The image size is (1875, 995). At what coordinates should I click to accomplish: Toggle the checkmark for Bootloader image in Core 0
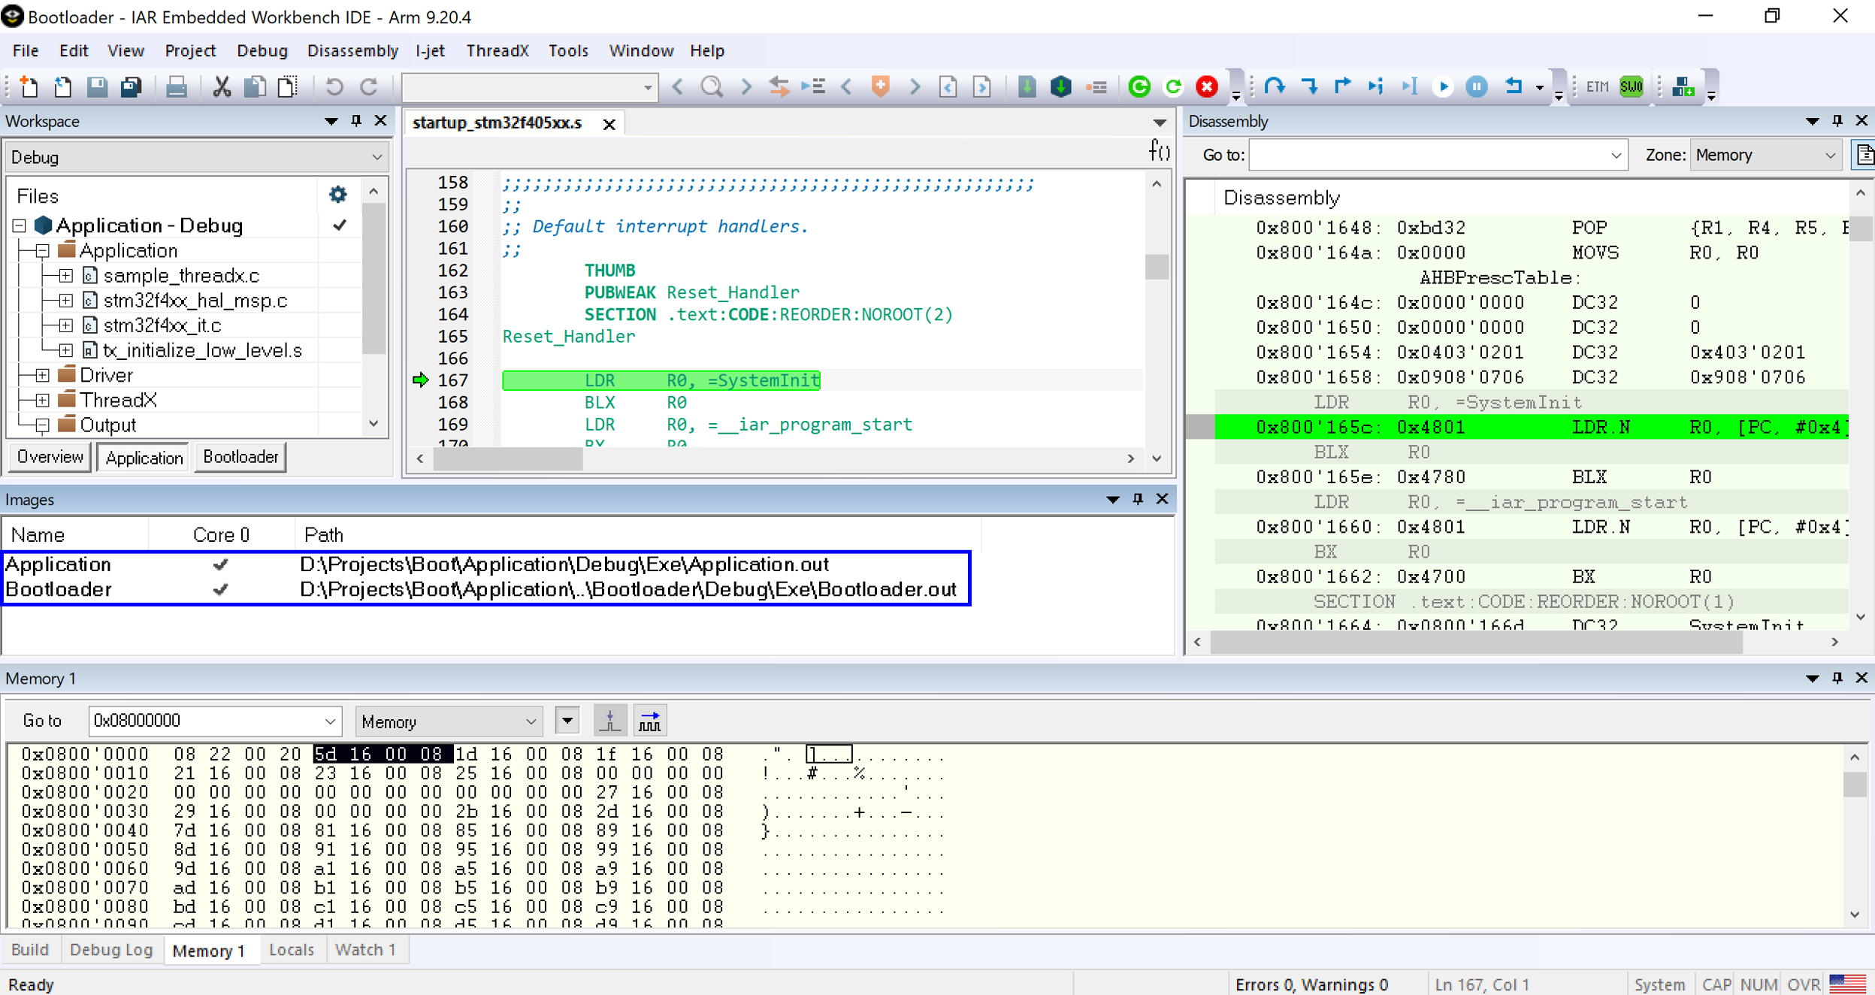tap(220, 589)
